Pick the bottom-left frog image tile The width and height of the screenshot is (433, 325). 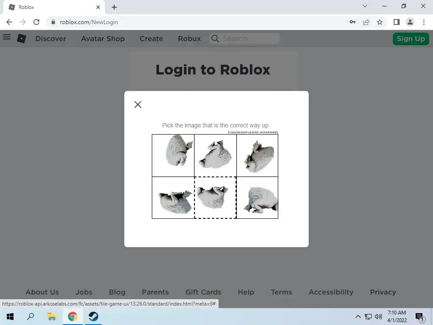pyautogui.click(x=173, y=198)
